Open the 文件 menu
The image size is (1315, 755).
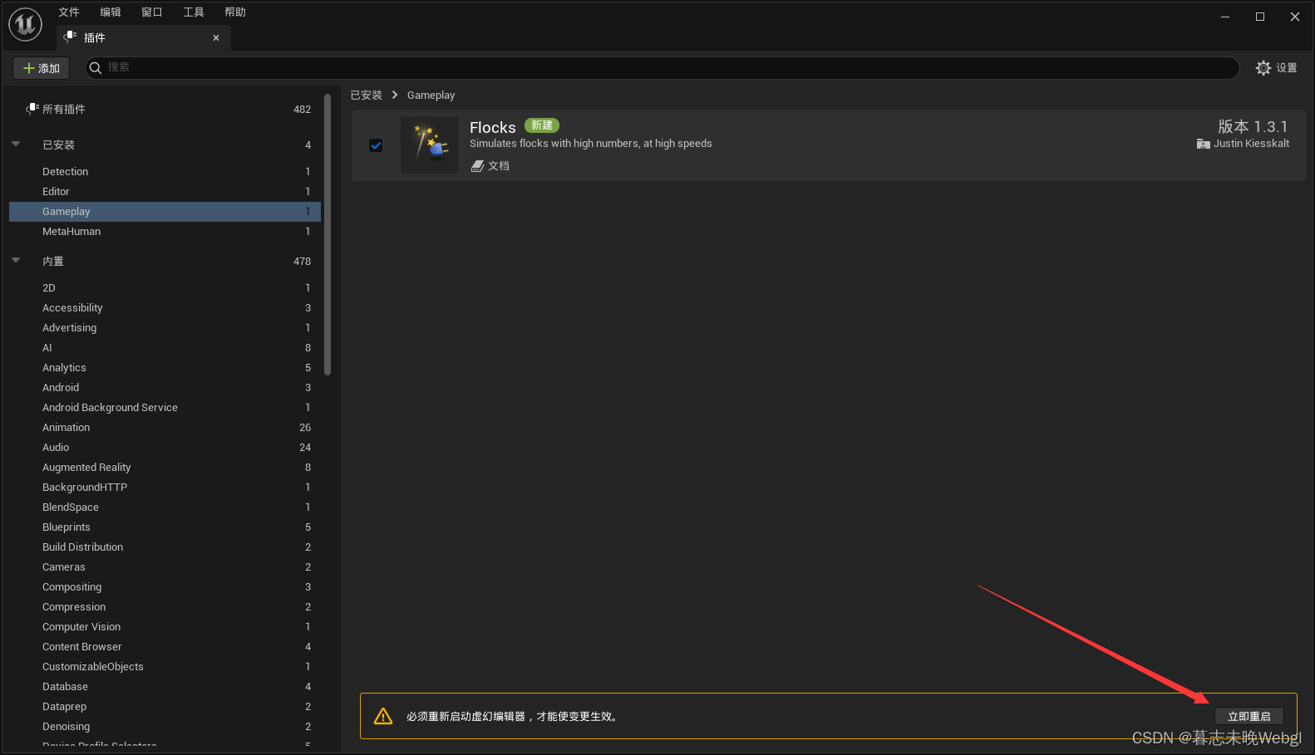click(69, 12)
